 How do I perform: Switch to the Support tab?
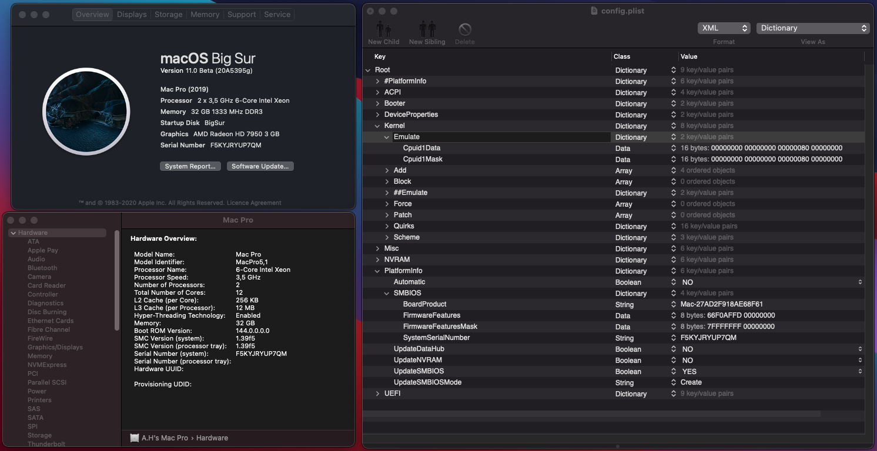(x=242, y=15)
